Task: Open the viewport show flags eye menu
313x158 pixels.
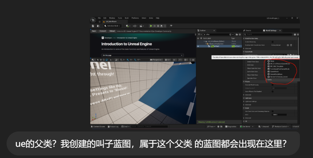Action: point(175,60)
